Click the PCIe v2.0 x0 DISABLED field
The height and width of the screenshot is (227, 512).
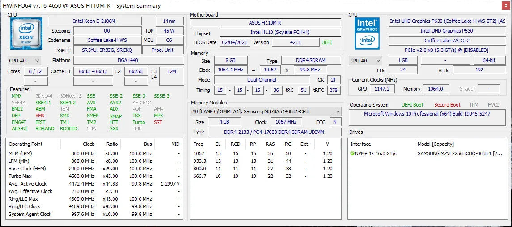click(x=447, y=50)
